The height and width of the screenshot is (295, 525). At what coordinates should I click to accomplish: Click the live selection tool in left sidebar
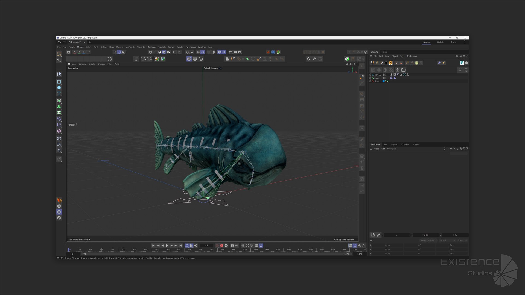[x=59, y=54]
